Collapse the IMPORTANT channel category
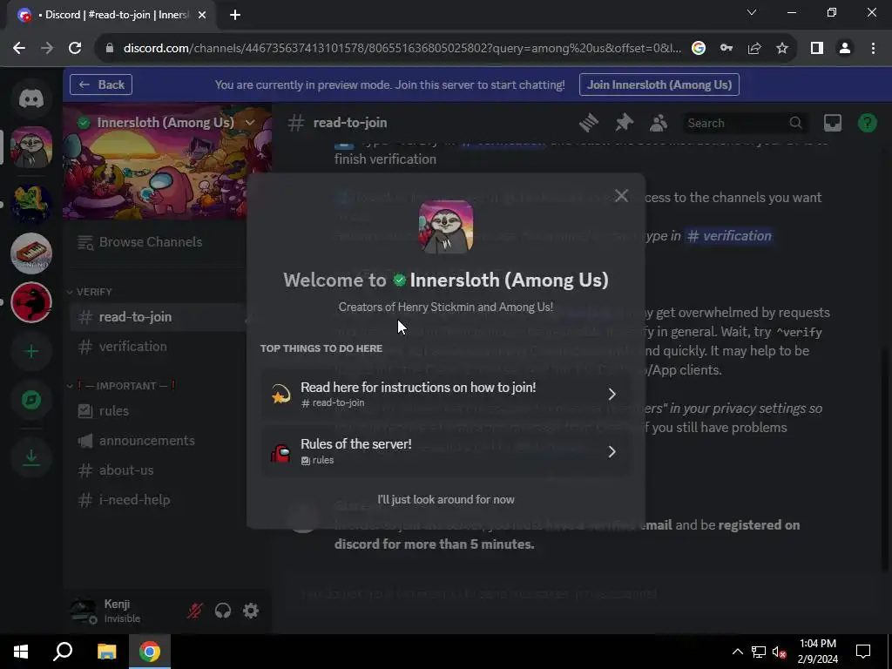The height and width of the screenshot is (669, 892). (121, 386)
